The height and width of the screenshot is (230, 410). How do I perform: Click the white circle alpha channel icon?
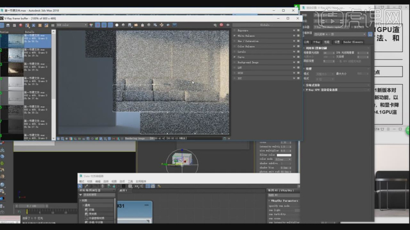(117, 25)
